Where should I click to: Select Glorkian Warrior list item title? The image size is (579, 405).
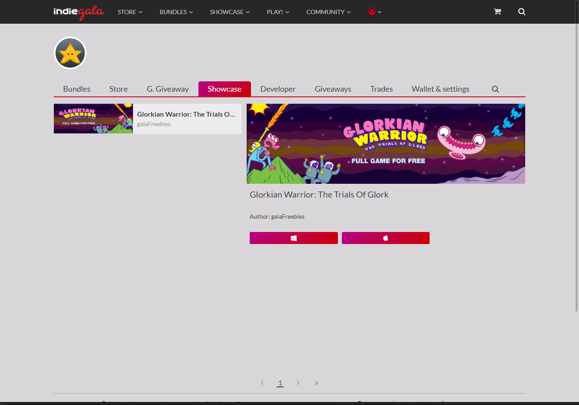(x=186, y=114)
